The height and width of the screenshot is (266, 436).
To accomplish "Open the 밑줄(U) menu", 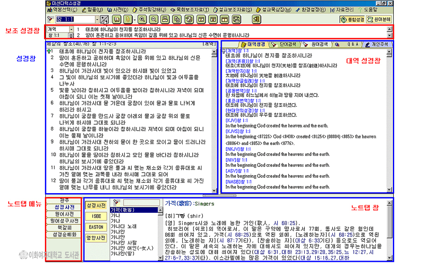I will [x=92, y=10].
